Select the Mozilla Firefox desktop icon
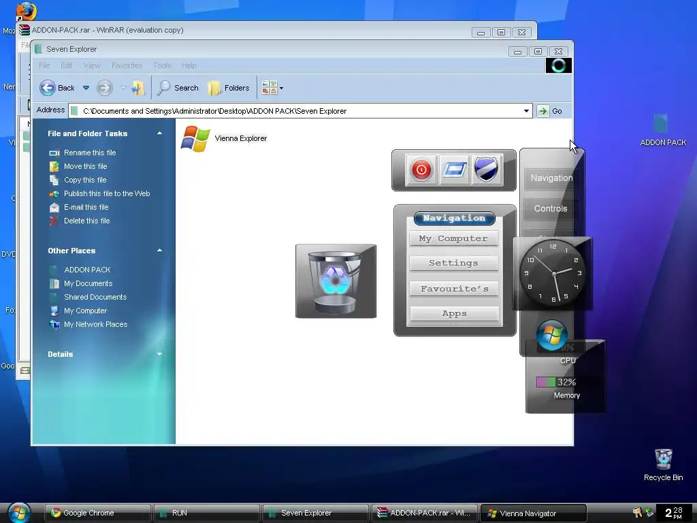Screen dimensions: 697x523 (26, 11)
